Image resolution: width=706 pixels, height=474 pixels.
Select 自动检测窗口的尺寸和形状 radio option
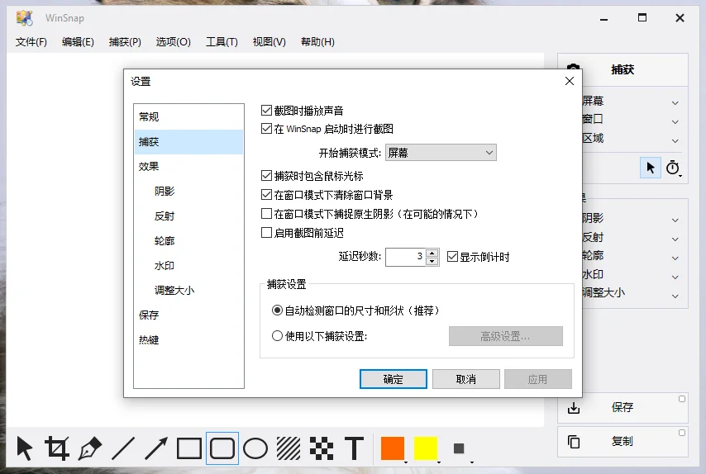click(x=278, y=310)
